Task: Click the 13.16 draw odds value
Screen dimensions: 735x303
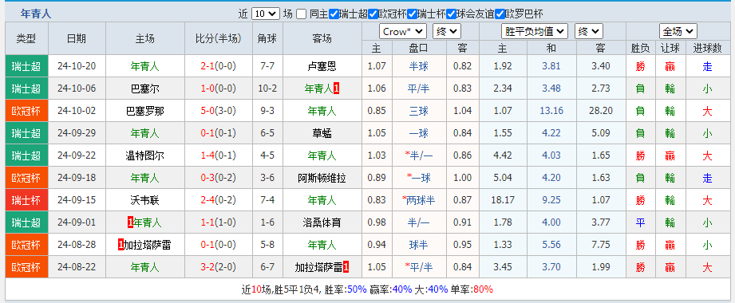Action: tap(551, 111)
